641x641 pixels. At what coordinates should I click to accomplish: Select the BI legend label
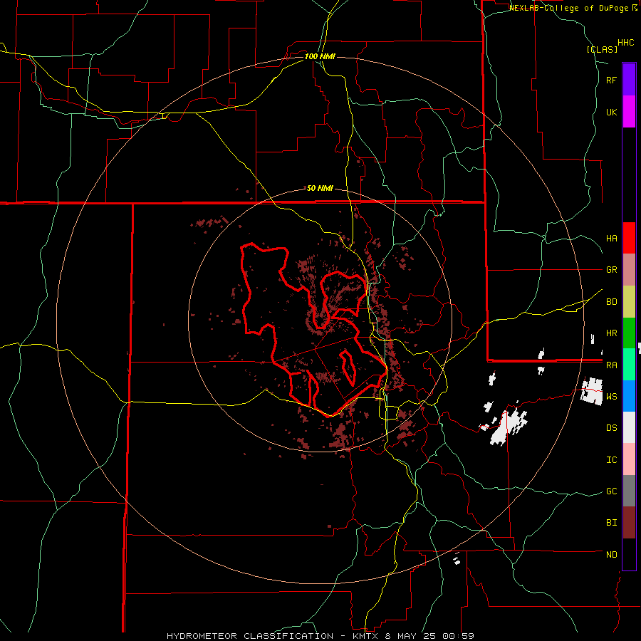[x=611, y=523]
